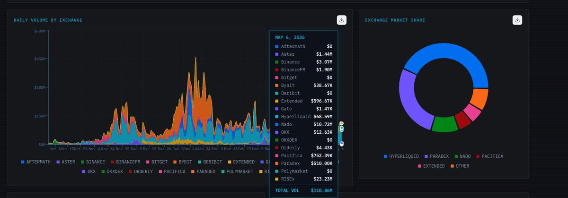Click Nado $10.72M row in tooltip

(x=303, y=124)
